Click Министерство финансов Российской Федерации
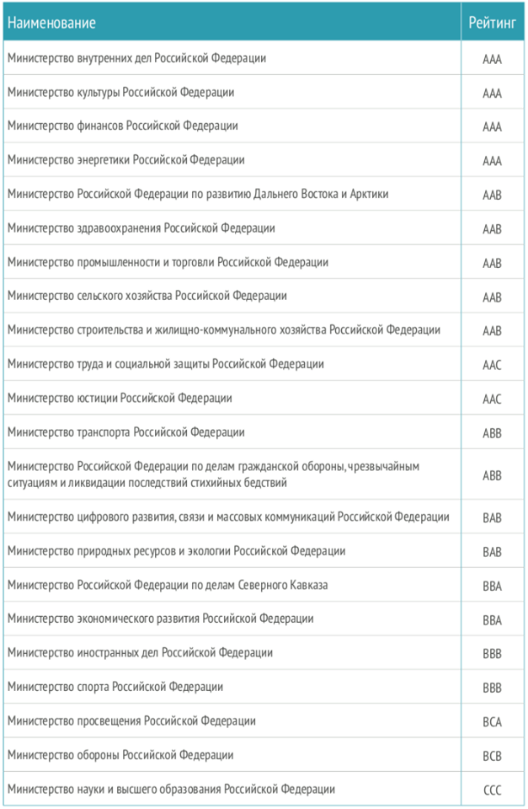 (123, 126)
